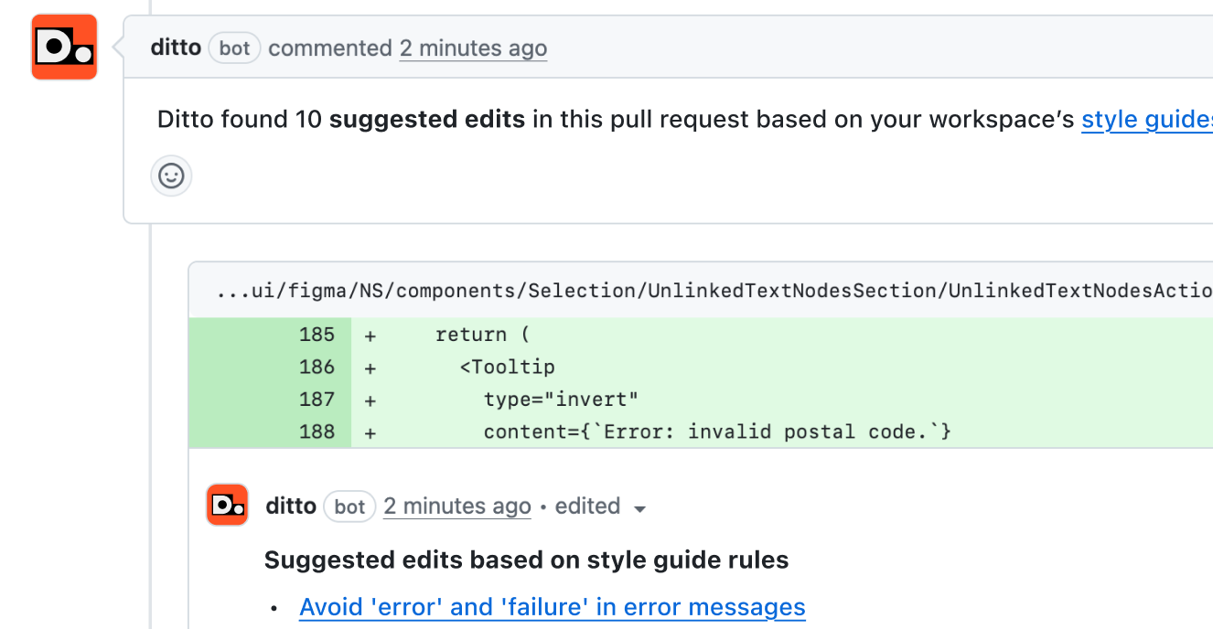Select the bot badge in the review comment
Screen dimensions: 1213x629
pos(349,506)
